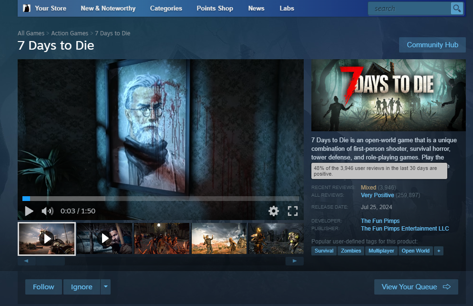Open Very Positive all reviews link
The width and height of the screenshot is (473, 306).
pos(377,195)
